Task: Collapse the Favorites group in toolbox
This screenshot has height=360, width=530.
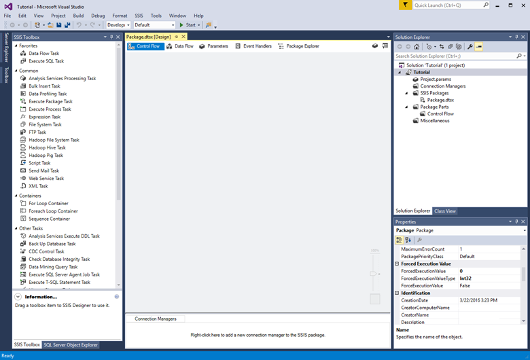Action: coord(16,46)
